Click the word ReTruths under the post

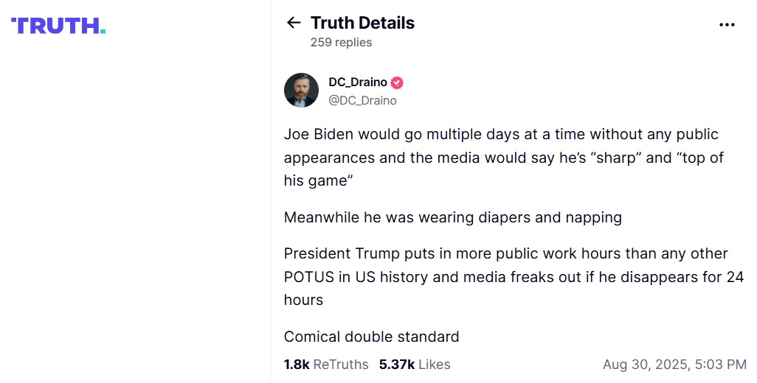coord(340,364)
